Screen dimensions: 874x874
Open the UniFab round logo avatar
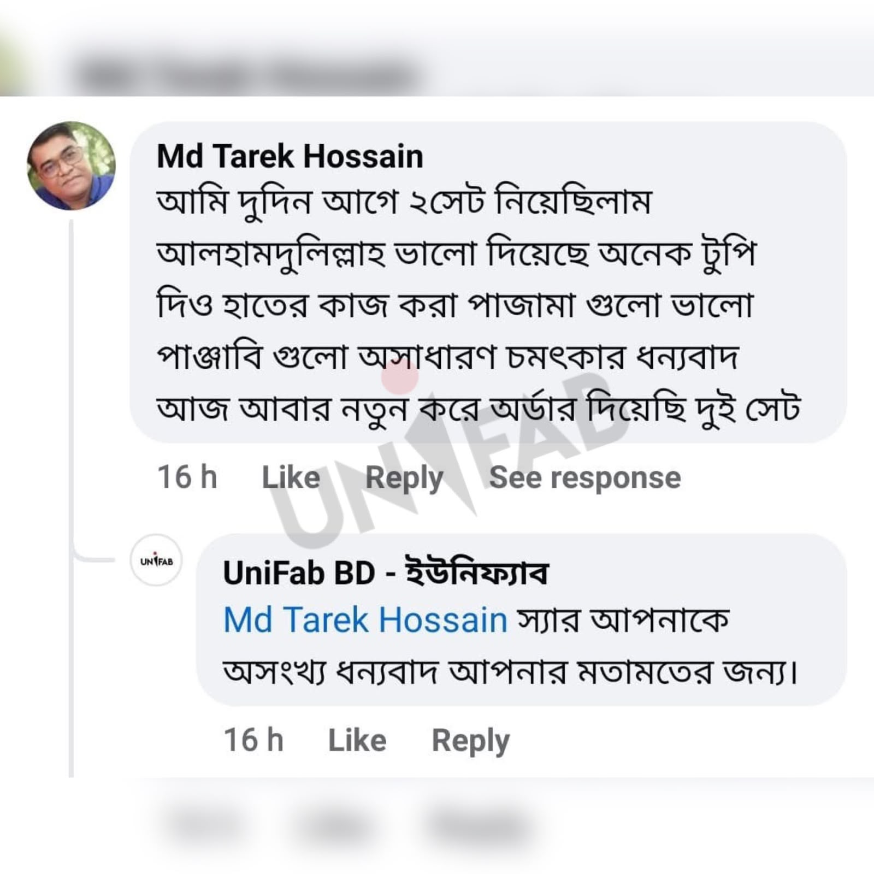[156, 560]
